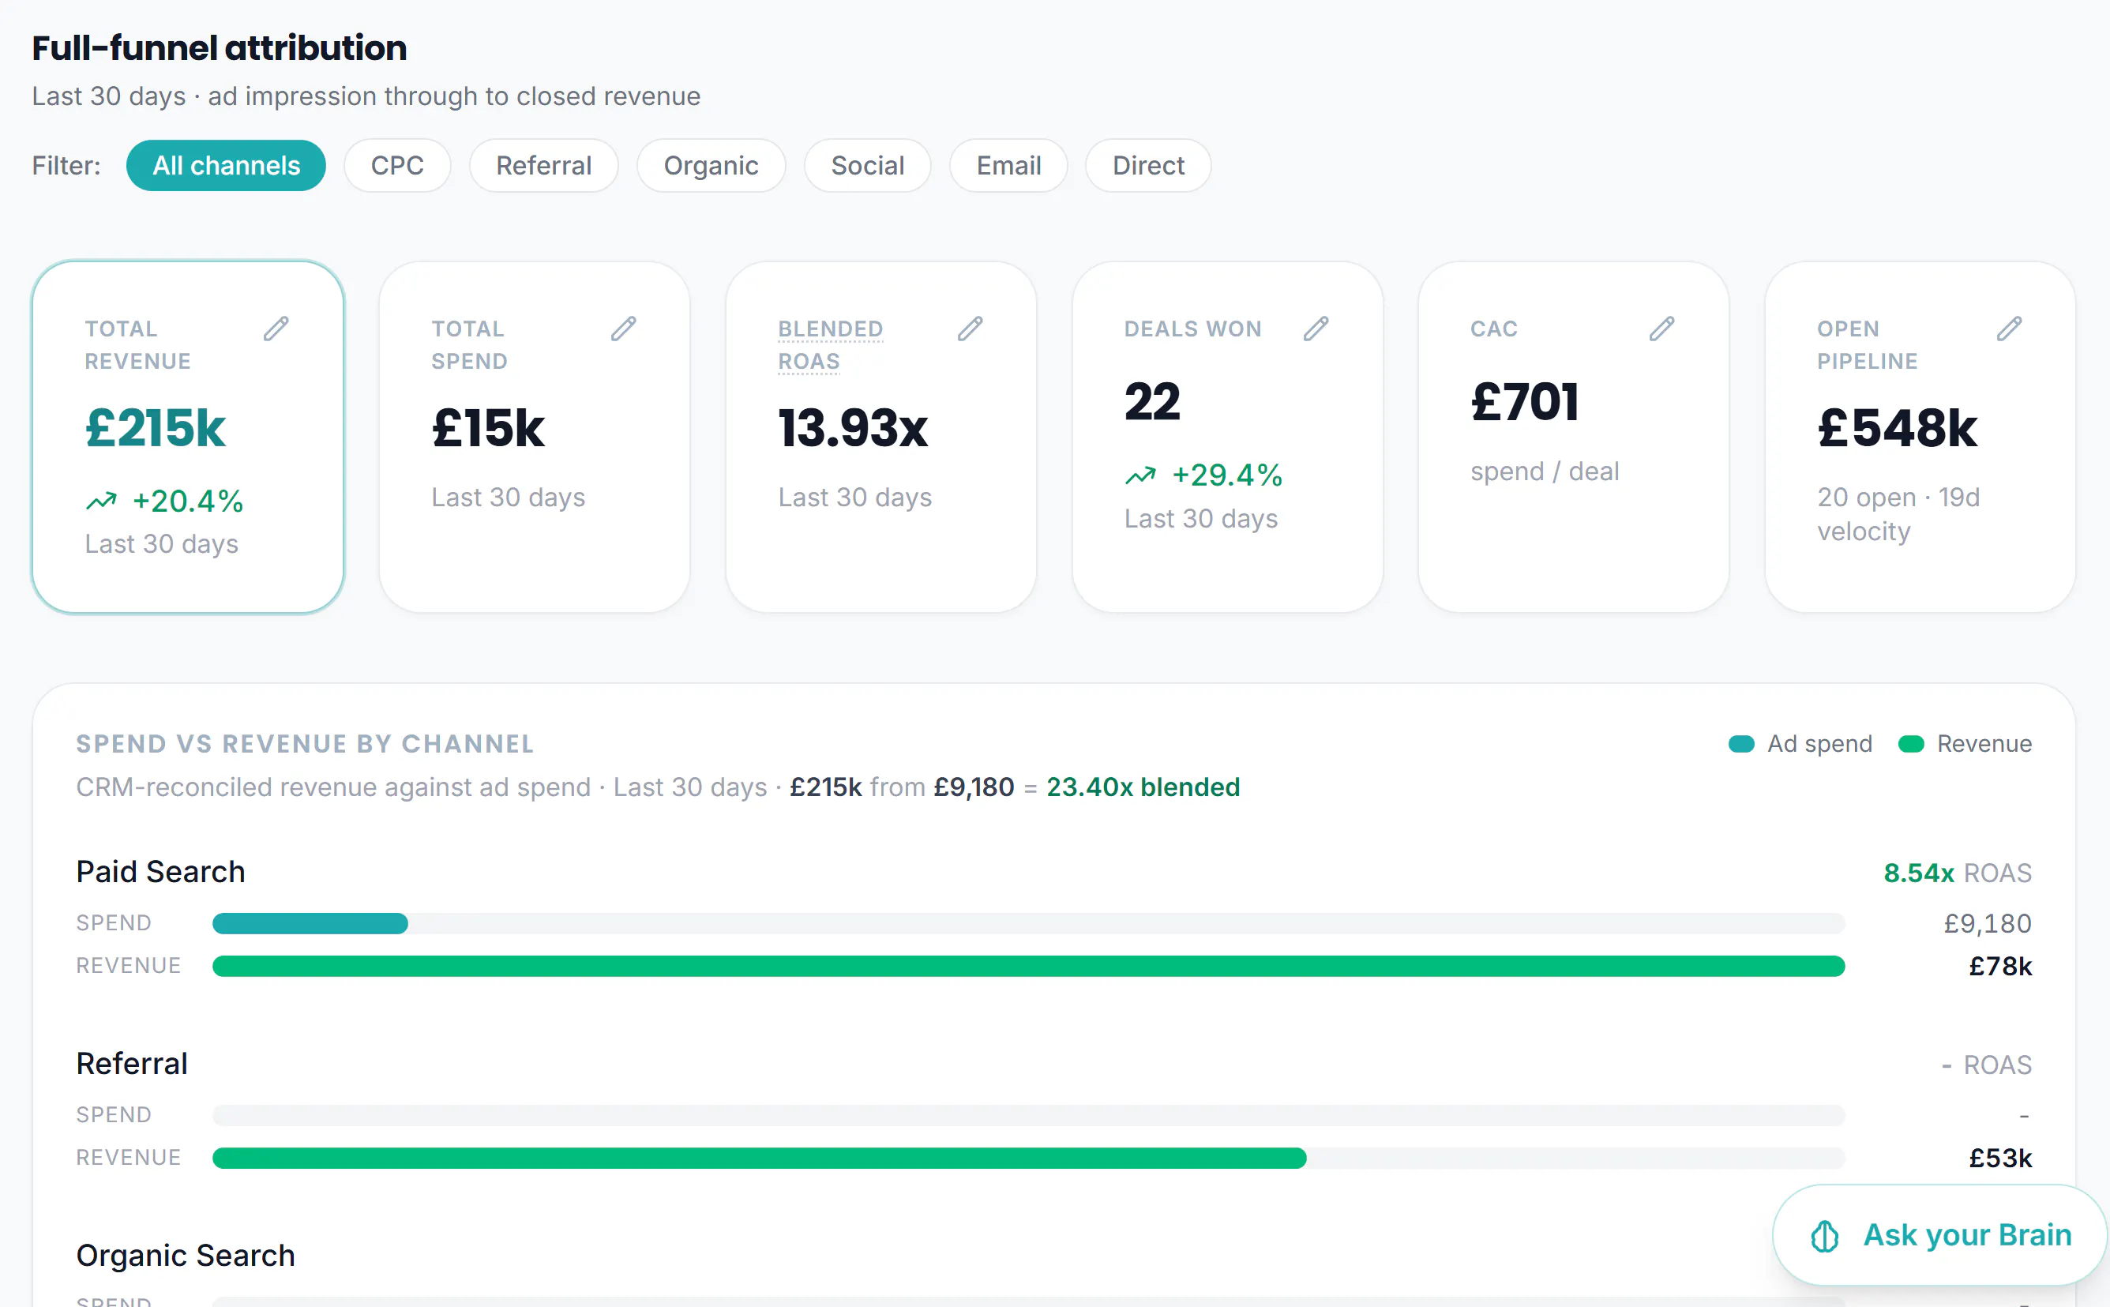Select the Open Pipeline £548k value

1898,428
